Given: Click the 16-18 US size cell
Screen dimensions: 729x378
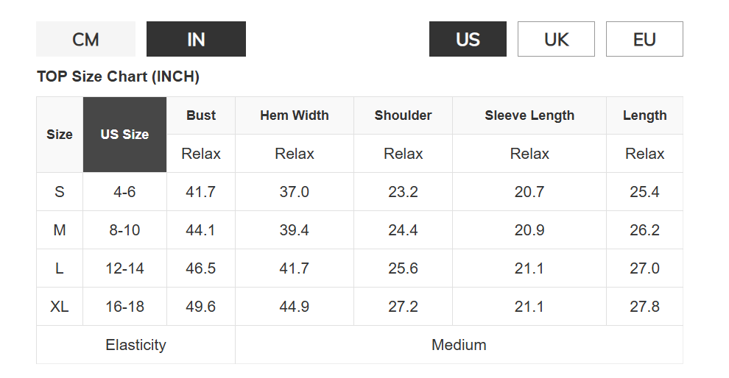Looking at the screenshot, I should [124, 307].
